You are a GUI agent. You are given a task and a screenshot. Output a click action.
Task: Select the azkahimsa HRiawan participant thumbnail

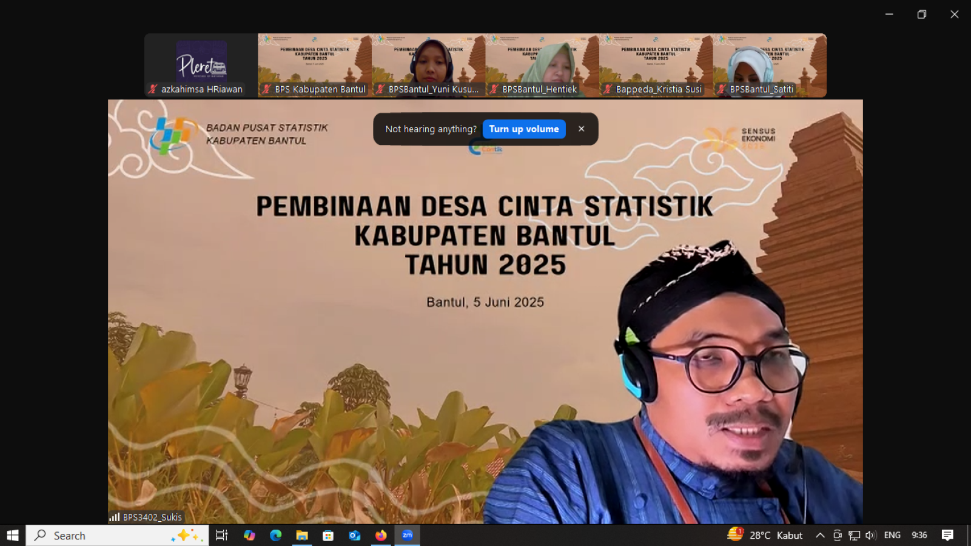[201, 66]
